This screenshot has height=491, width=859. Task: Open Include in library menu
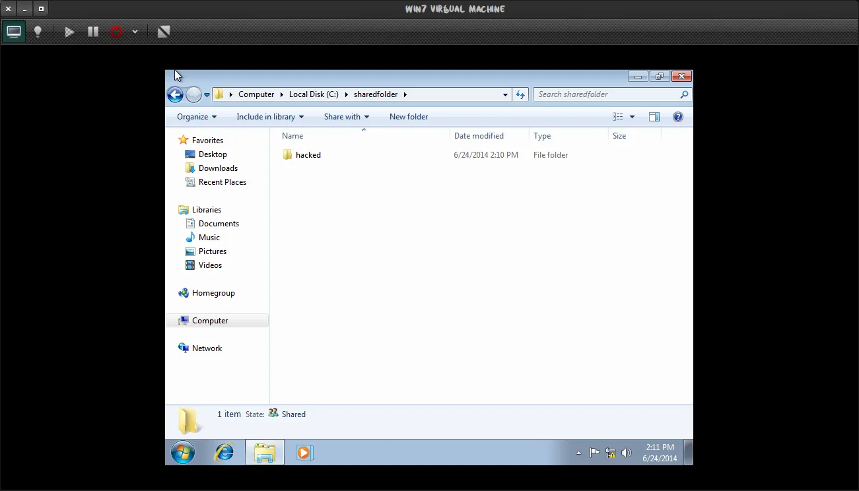tap(270, 117)
